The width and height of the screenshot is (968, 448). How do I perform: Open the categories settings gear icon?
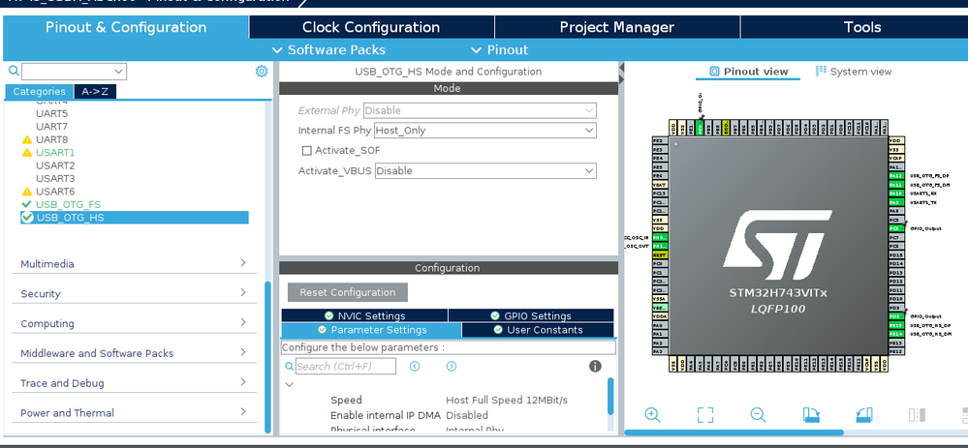[262, 72]
